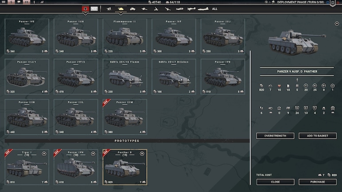This screenshot has width=342, height=192.
Task: Show strategic bomber class units
Action: pyautogui.click(x=203, y=9)
